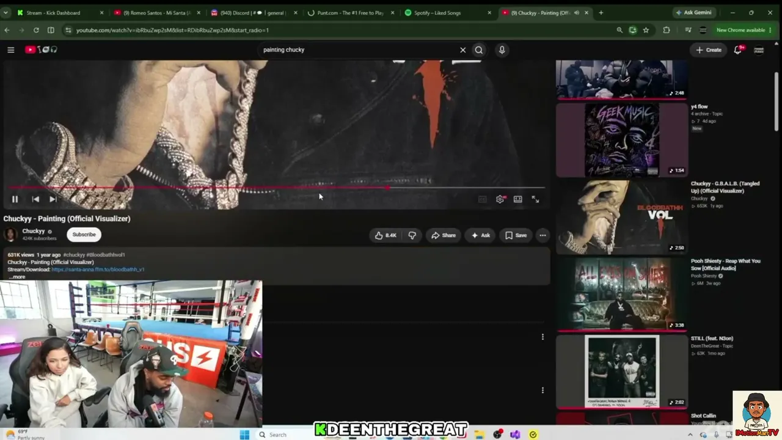Reload the YouTube page

coord(36,30)
